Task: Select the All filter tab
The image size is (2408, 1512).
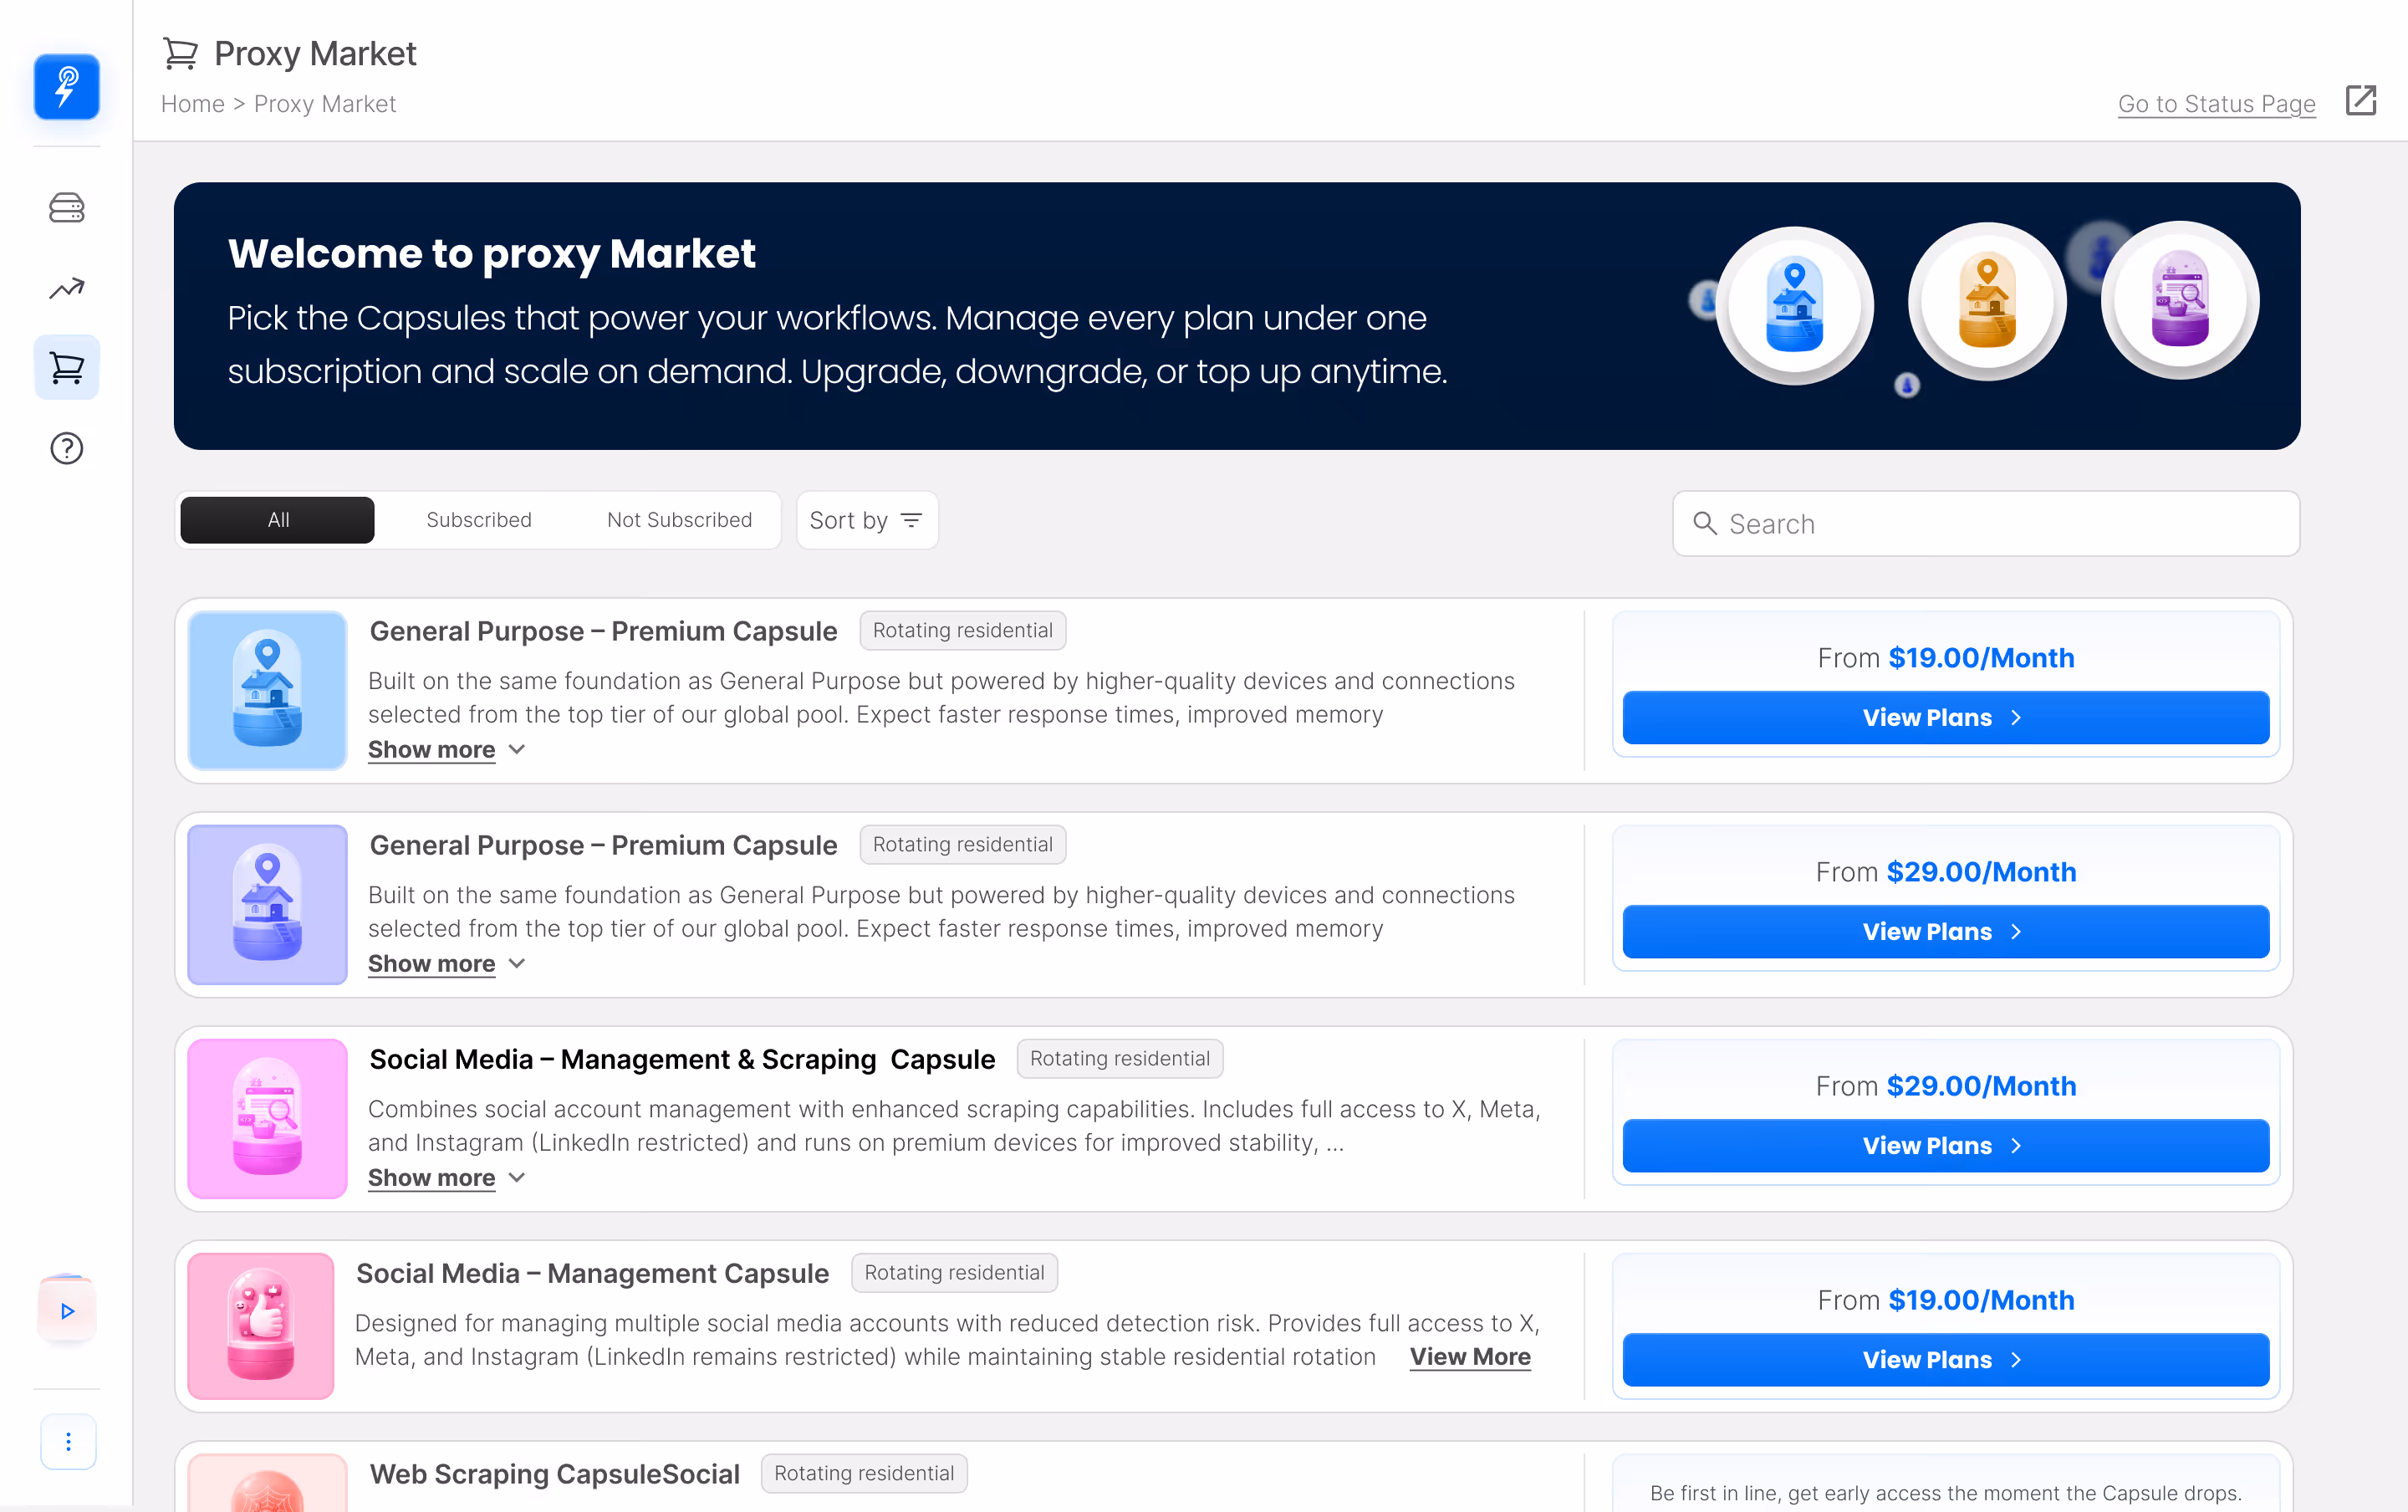Action: pyautogui.click(x=278, y=520)
